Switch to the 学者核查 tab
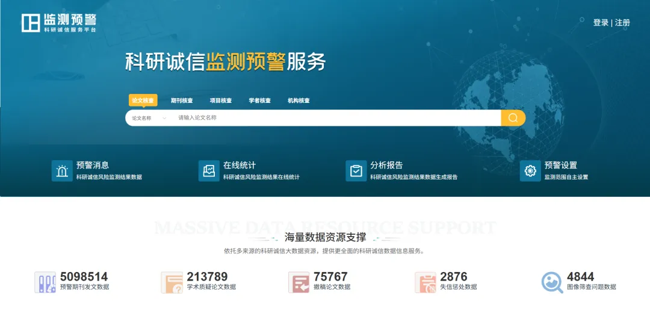This screenshot has height=313, width=650. pos(260,101)
